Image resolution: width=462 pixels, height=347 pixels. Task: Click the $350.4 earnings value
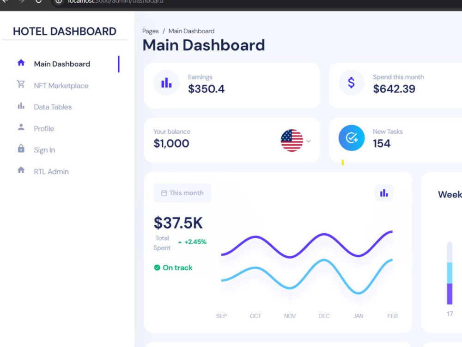point(206,89)
